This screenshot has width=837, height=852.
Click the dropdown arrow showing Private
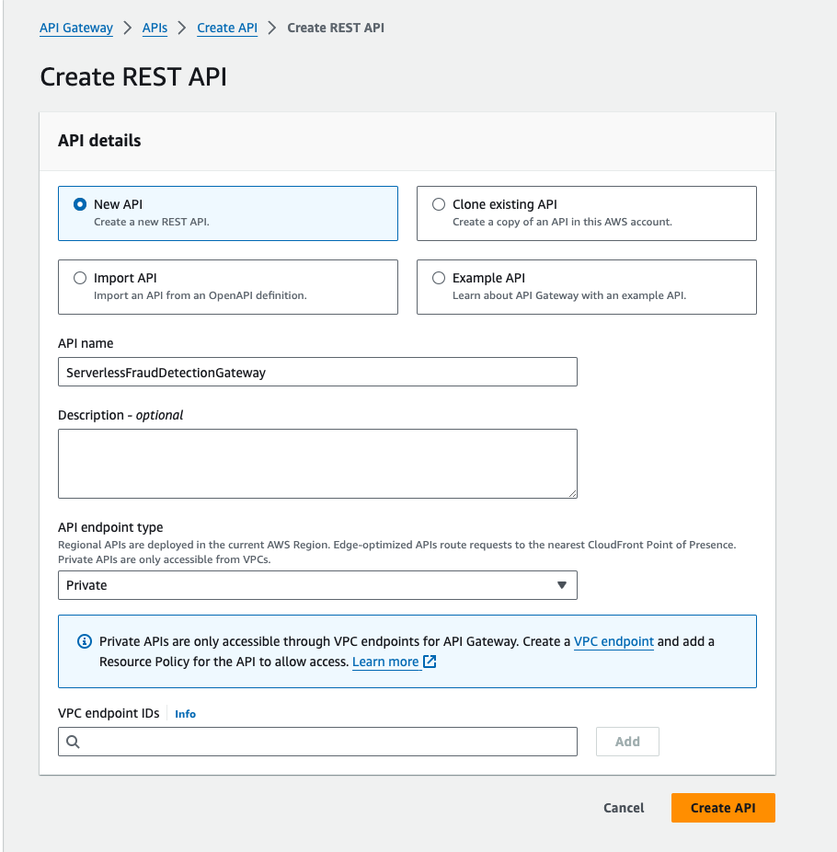point(561,585)
